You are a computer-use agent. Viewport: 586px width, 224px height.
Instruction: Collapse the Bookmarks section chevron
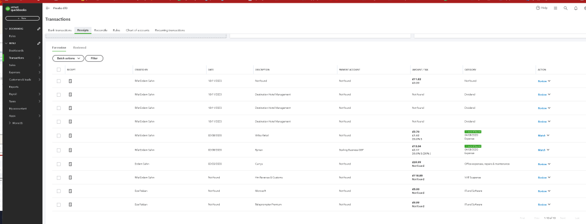click(6, 29)
